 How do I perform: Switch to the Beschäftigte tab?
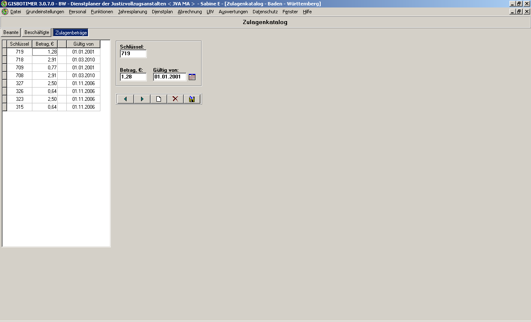(x=37, y=32)
